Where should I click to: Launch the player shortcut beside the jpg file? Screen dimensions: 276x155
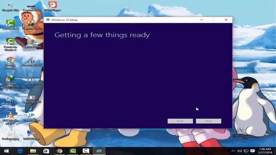pos(31,135)
